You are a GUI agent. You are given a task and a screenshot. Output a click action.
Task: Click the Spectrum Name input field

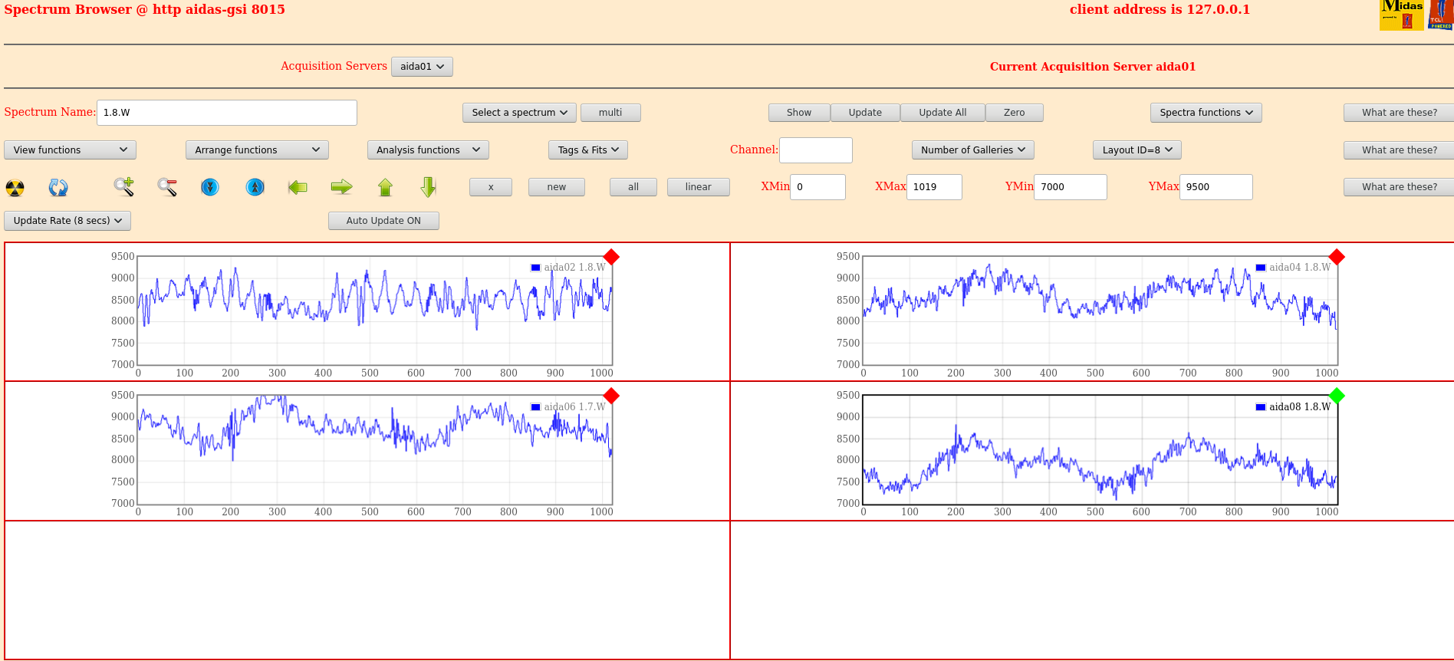(x=226, y=113)
